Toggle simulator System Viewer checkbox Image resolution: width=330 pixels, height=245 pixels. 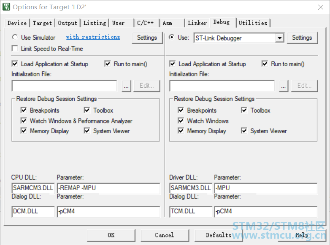click(87, 131)
